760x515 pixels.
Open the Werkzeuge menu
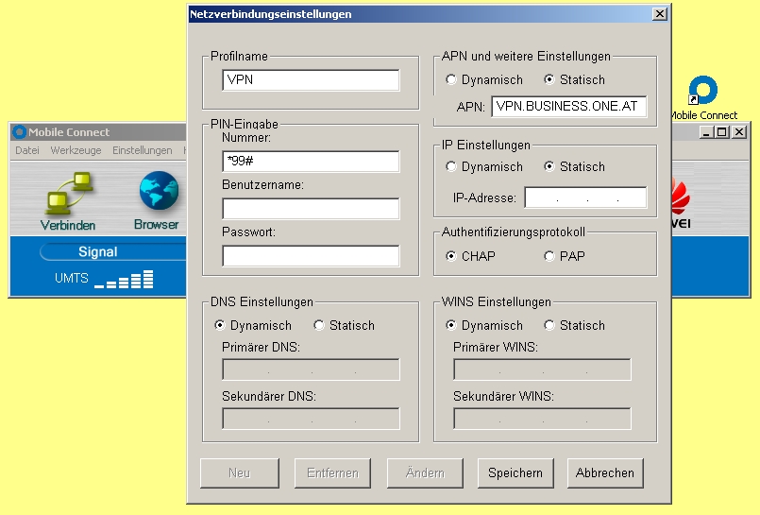pyautogui.click(x=76, y=150)
